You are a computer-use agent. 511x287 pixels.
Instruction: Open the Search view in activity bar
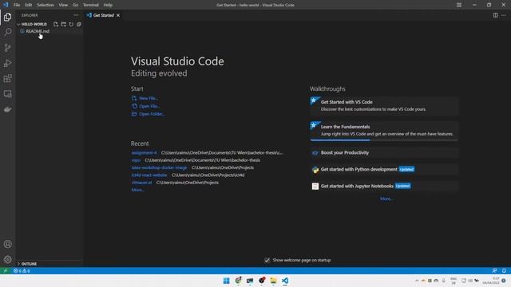(7, 32)
